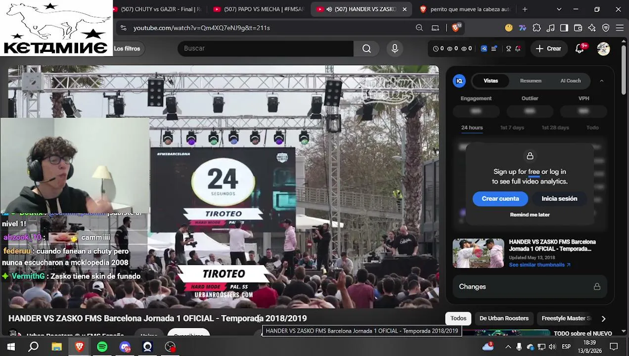
Task: Show hidden system tray icons
Action: point(508,347)
